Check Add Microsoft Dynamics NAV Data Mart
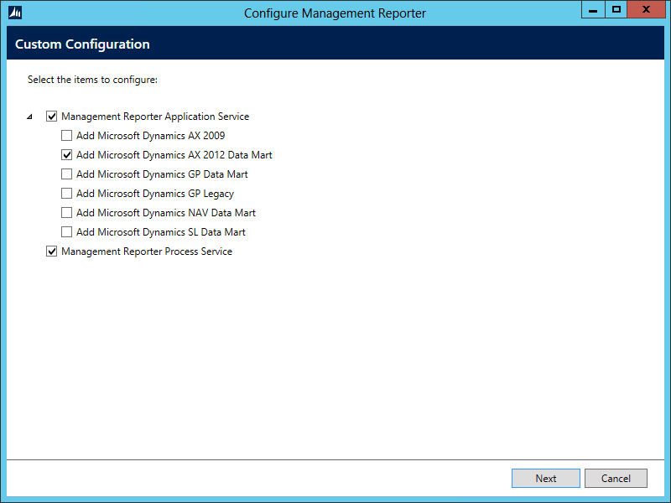671x503 pixels. [66, 212]
